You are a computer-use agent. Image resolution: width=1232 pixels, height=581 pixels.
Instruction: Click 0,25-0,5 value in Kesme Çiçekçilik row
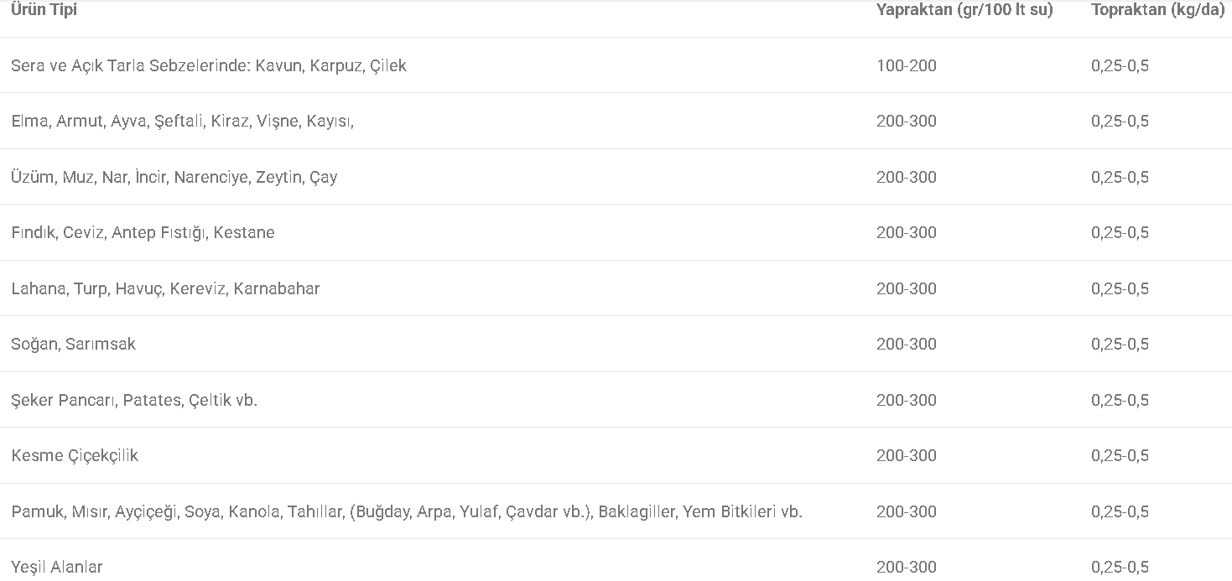1120,455
